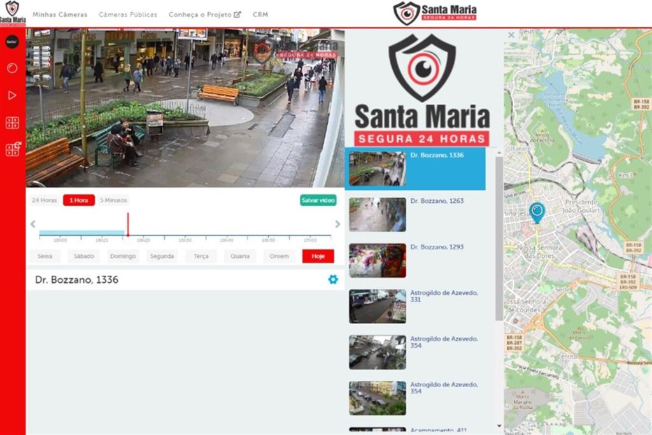The image size is (652, 435).
Task: Close the map panel with the X
Action: (x=511, y=36)
